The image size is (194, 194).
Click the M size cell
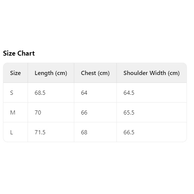point(13,113)
